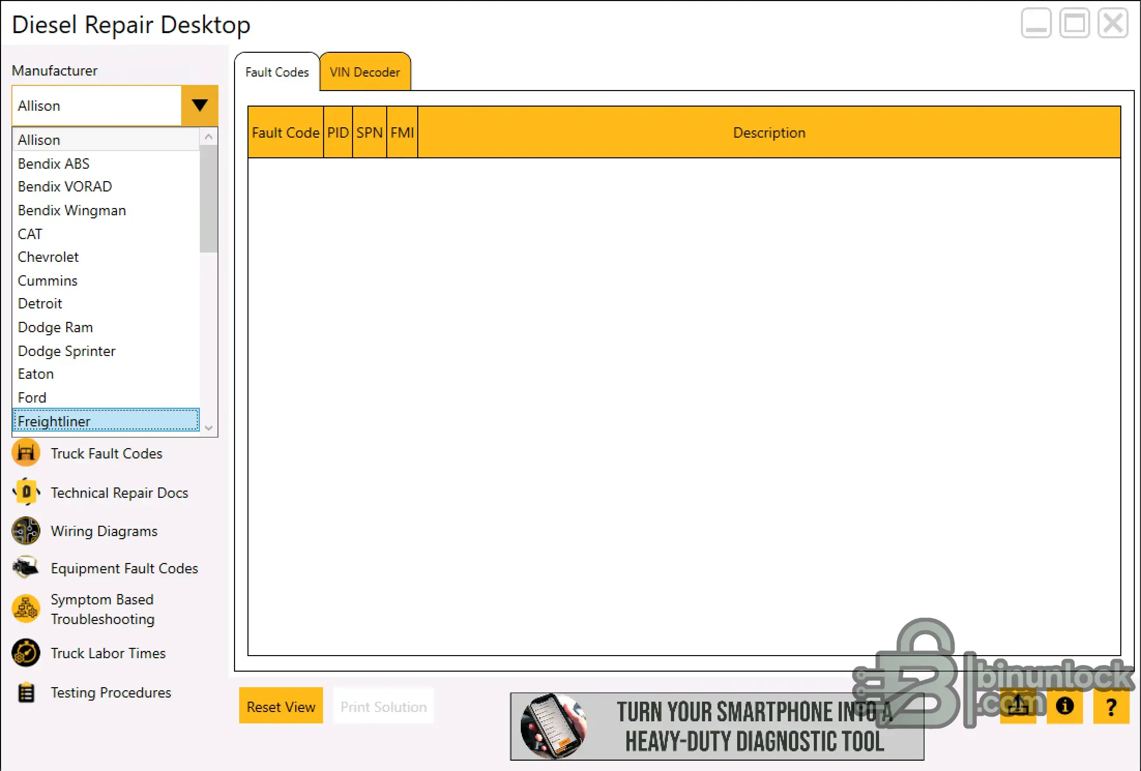1141x771 pixels.
Task: Pick Ford in the manufacturer list
Action: (106, 397)
